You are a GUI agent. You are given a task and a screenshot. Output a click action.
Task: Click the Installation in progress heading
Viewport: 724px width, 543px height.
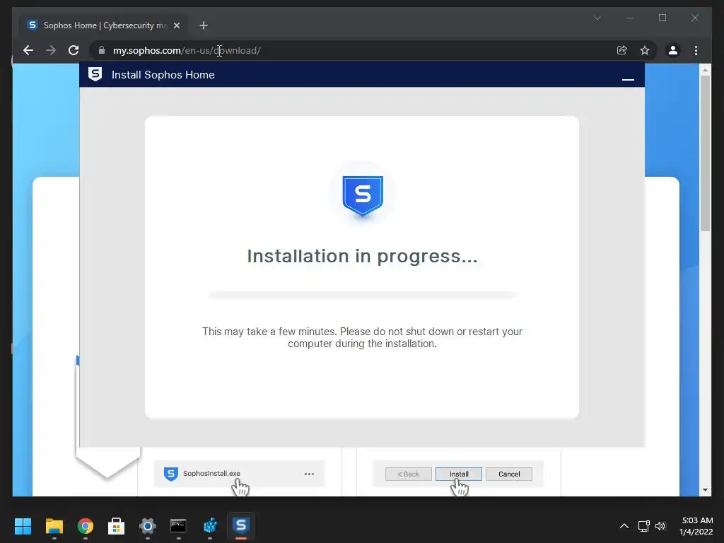(x=363, y=256)
